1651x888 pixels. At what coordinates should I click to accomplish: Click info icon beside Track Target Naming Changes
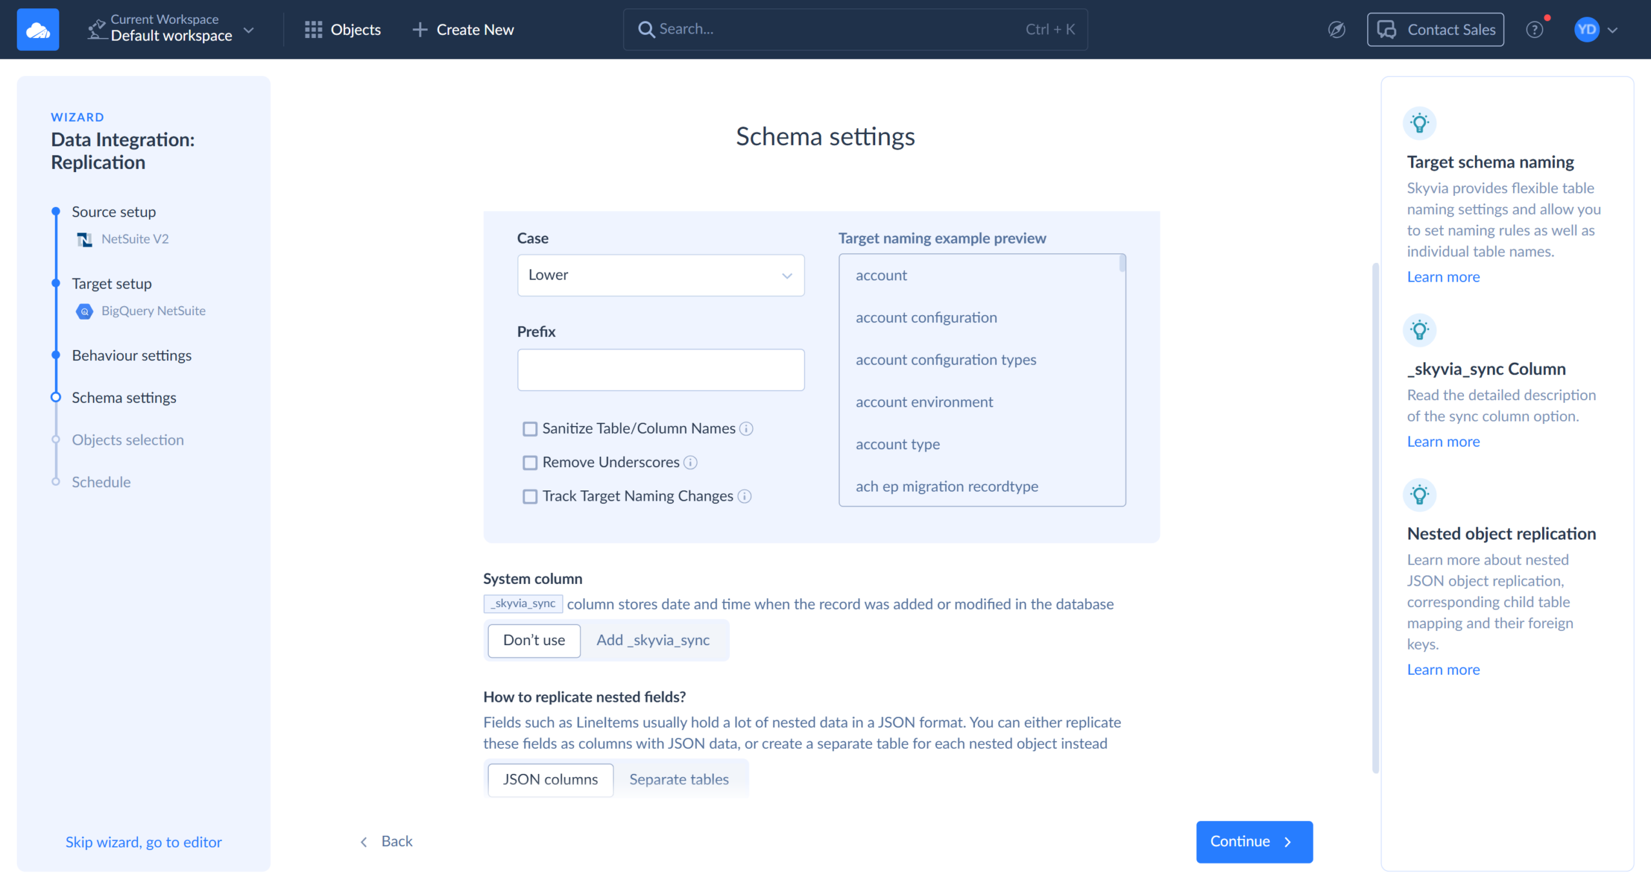[x=744, y=497]
